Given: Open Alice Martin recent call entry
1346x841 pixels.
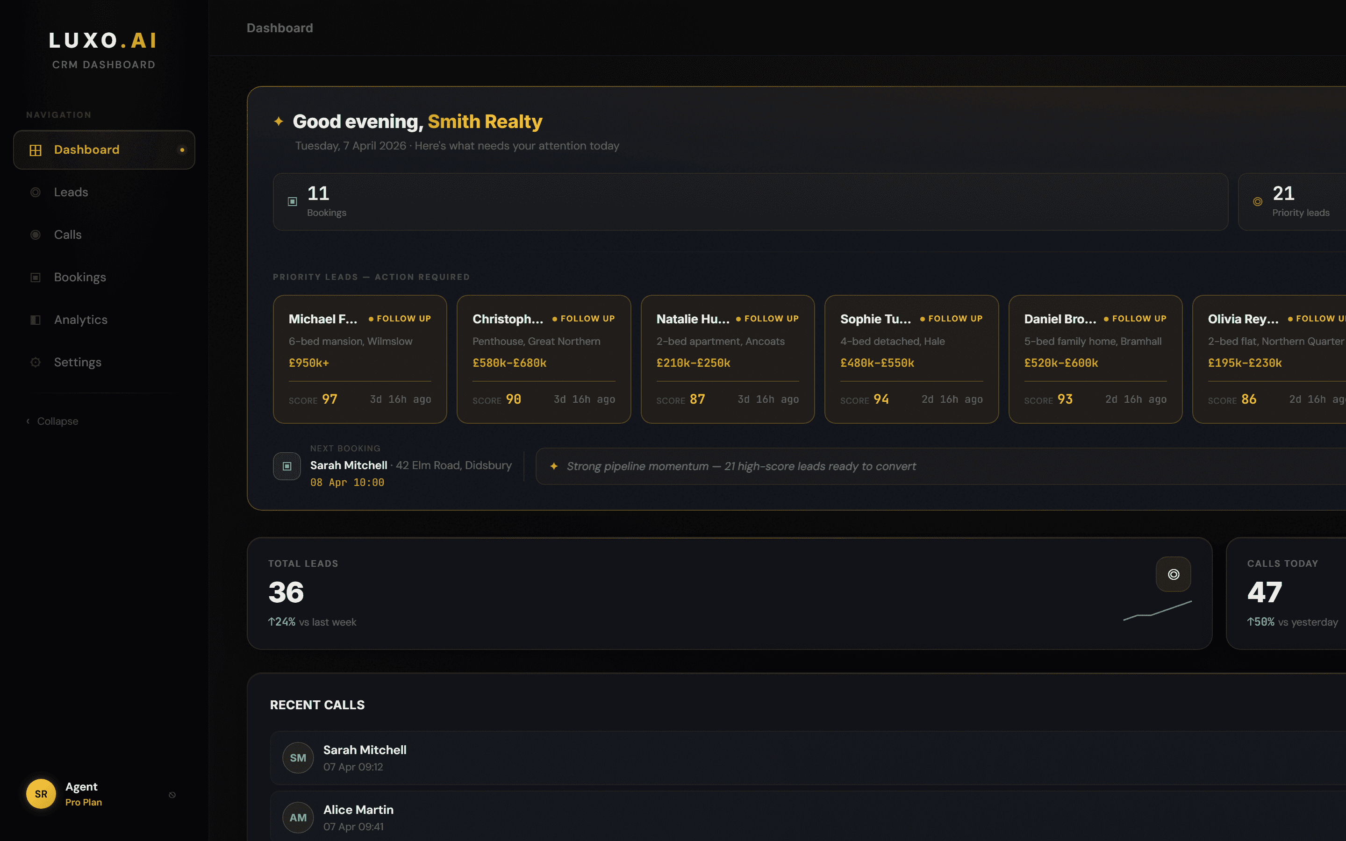Looking at the screenshot, I should click(808, 817).
